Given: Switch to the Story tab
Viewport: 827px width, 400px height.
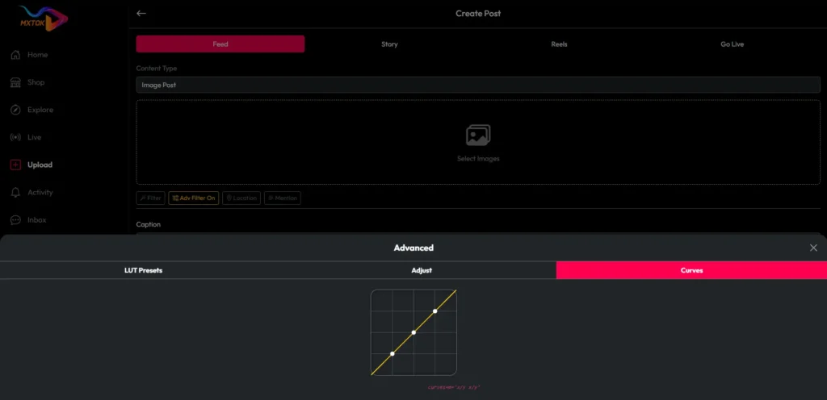Looking at the screenshot, I should coord(389,44).
